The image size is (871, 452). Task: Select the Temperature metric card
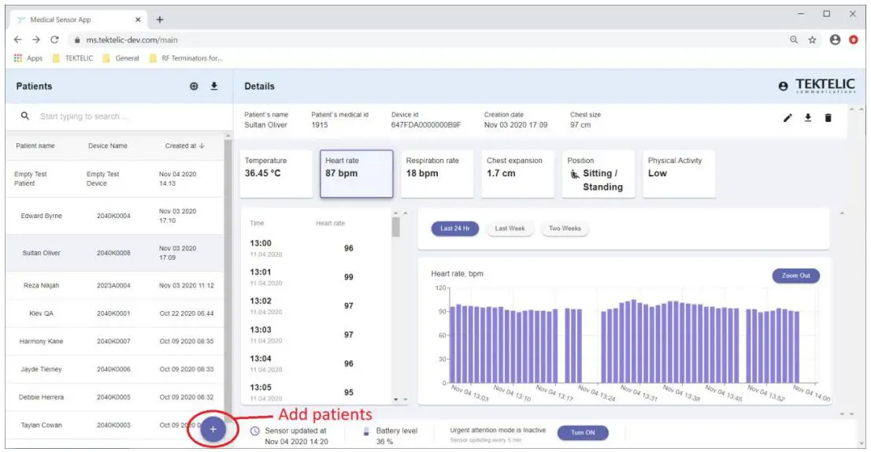[277, 173]
